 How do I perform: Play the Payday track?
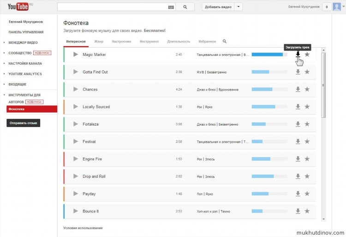(x=76, y=194)
